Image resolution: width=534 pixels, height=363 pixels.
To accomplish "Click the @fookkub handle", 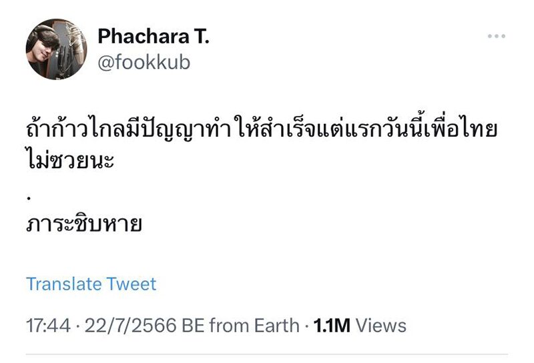I will click(144, 62).
